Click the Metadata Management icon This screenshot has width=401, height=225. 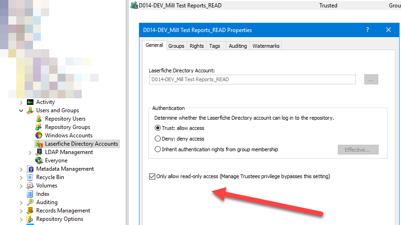point(30,169)
